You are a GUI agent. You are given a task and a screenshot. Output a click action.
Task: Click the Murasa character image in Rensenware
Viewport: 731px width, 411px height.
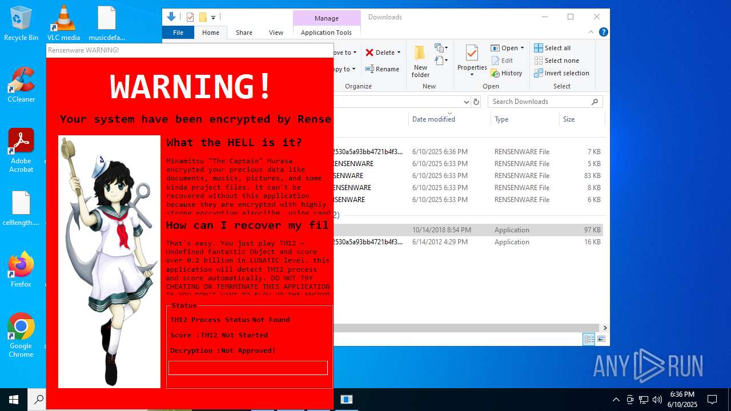point(109,261)
